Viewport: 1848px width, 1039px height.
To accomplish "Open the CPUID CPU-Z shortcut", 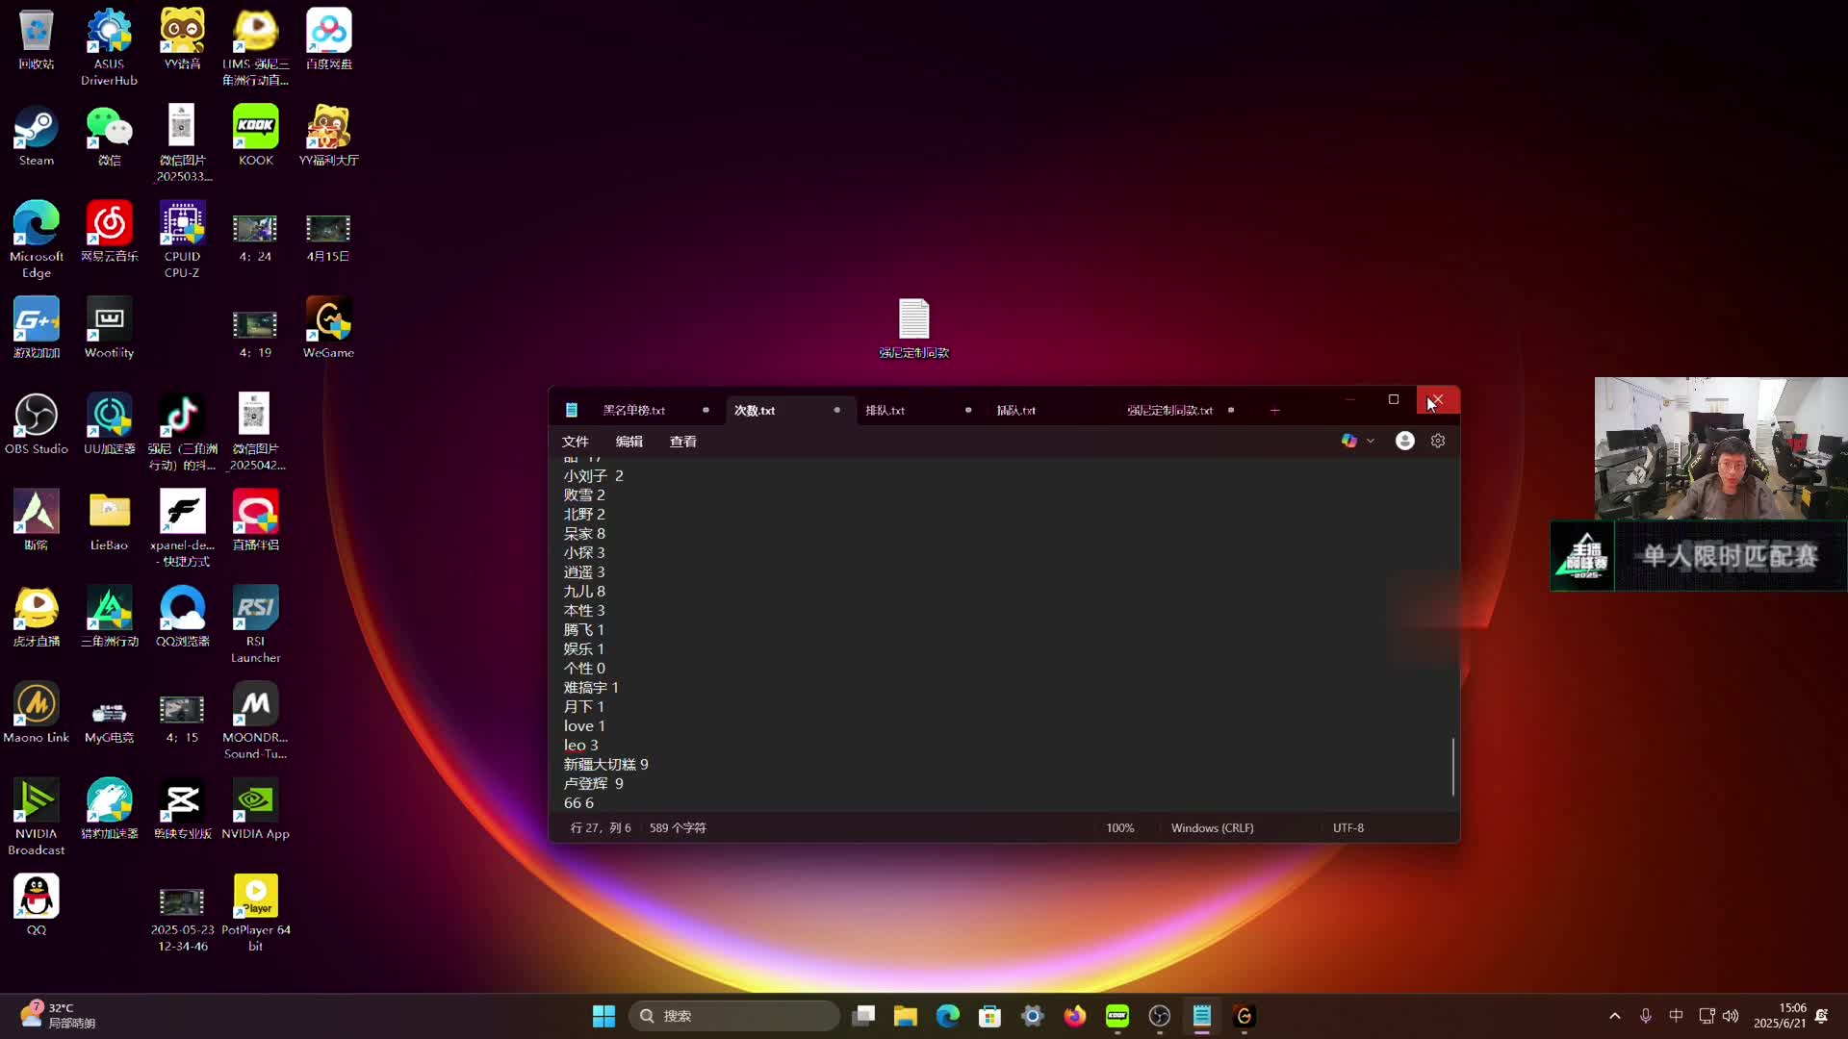I will pos(182,240).
